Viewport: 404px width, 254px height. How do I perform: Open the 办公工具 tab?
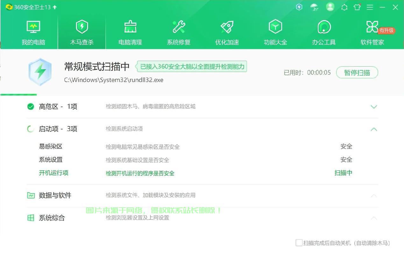(324, 33)
